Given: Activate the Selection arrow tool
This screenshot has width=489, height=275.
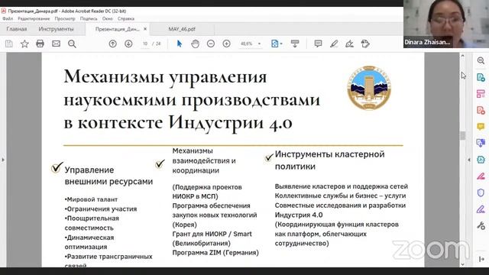Looking at the screenshot, I should (180, 44).
